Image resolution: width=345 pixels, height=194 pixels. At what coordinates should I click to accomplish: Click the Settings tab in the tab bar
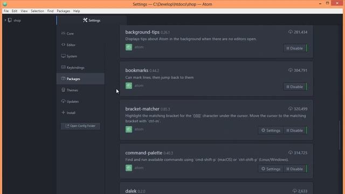pyautogui.click(x=92, y=20)
